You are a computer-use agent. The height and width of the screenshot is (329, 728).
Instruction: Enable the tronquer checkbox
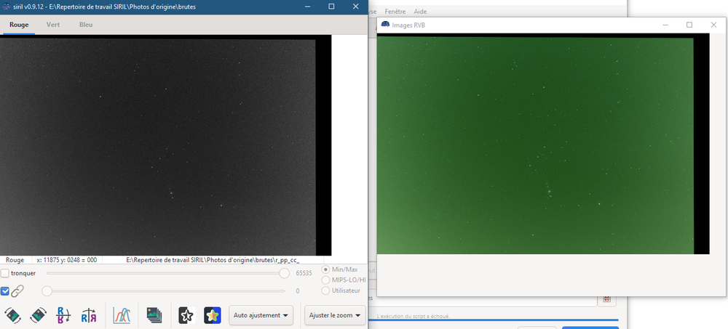click(x=4, y=273)
